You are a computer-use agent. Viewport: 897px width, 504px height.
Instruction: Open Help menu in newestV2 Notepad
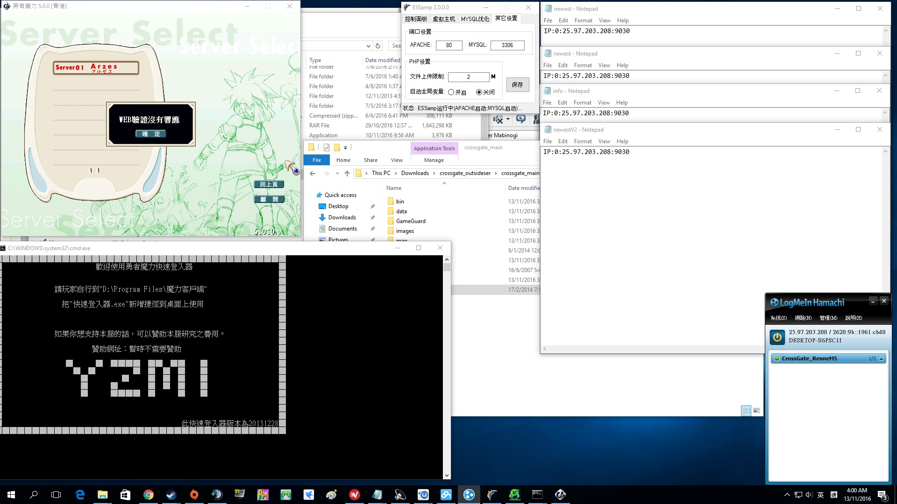pos(622,141)
